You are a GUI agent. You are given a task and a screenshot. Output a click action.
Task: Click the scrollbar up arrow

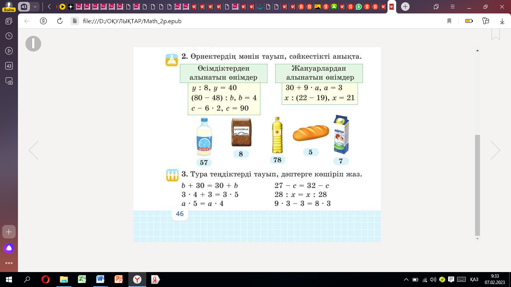(x=477, y=50)
